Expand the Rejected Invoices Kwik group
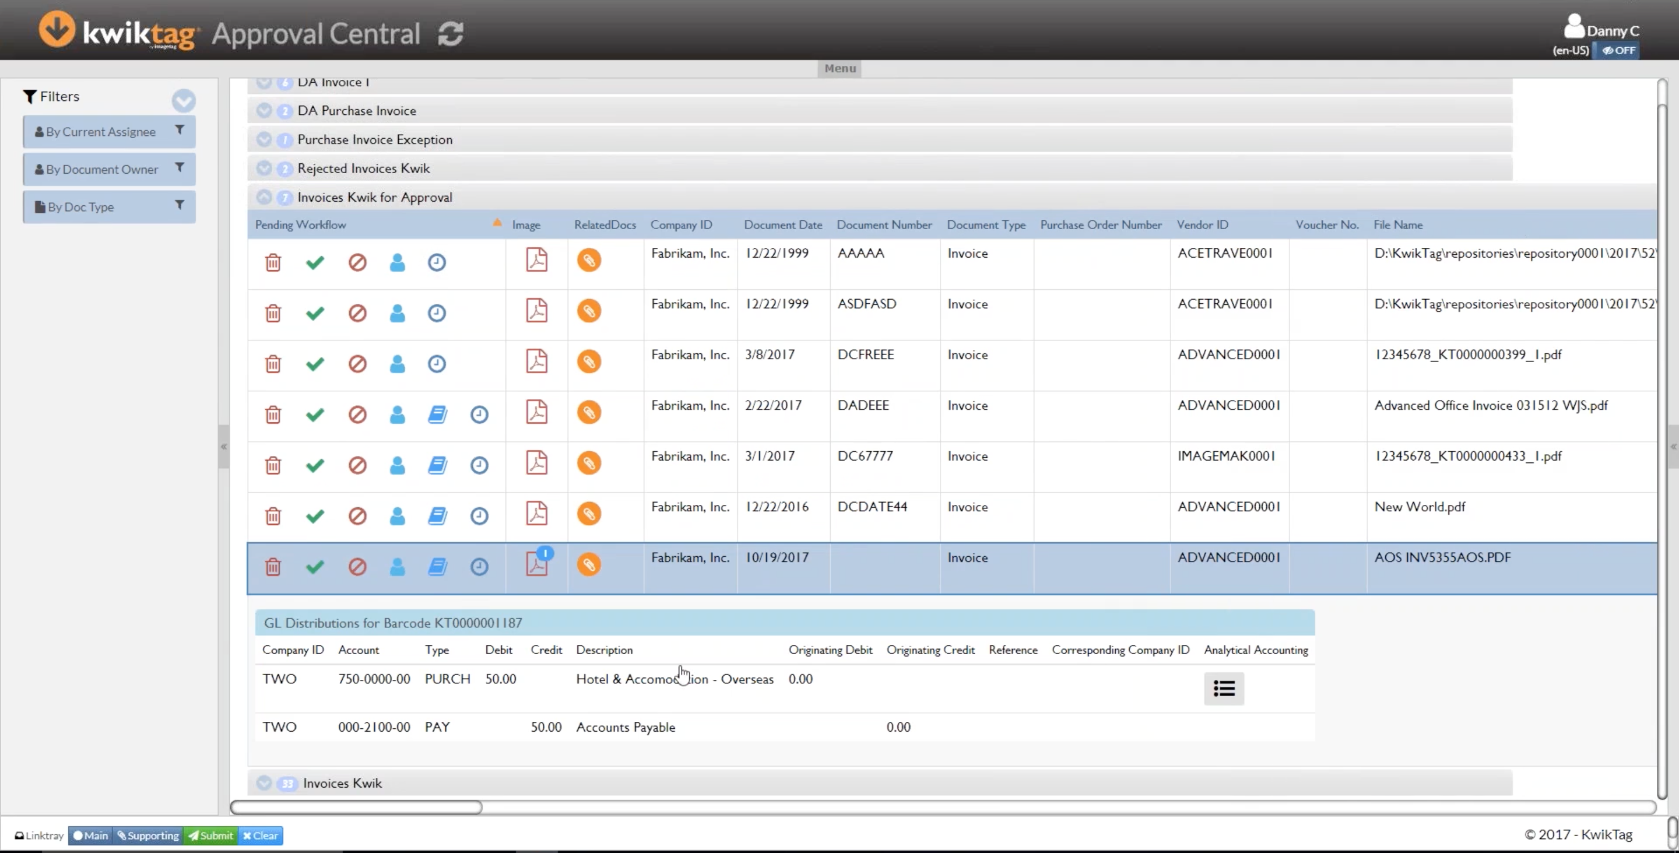 tap(264, 168)
